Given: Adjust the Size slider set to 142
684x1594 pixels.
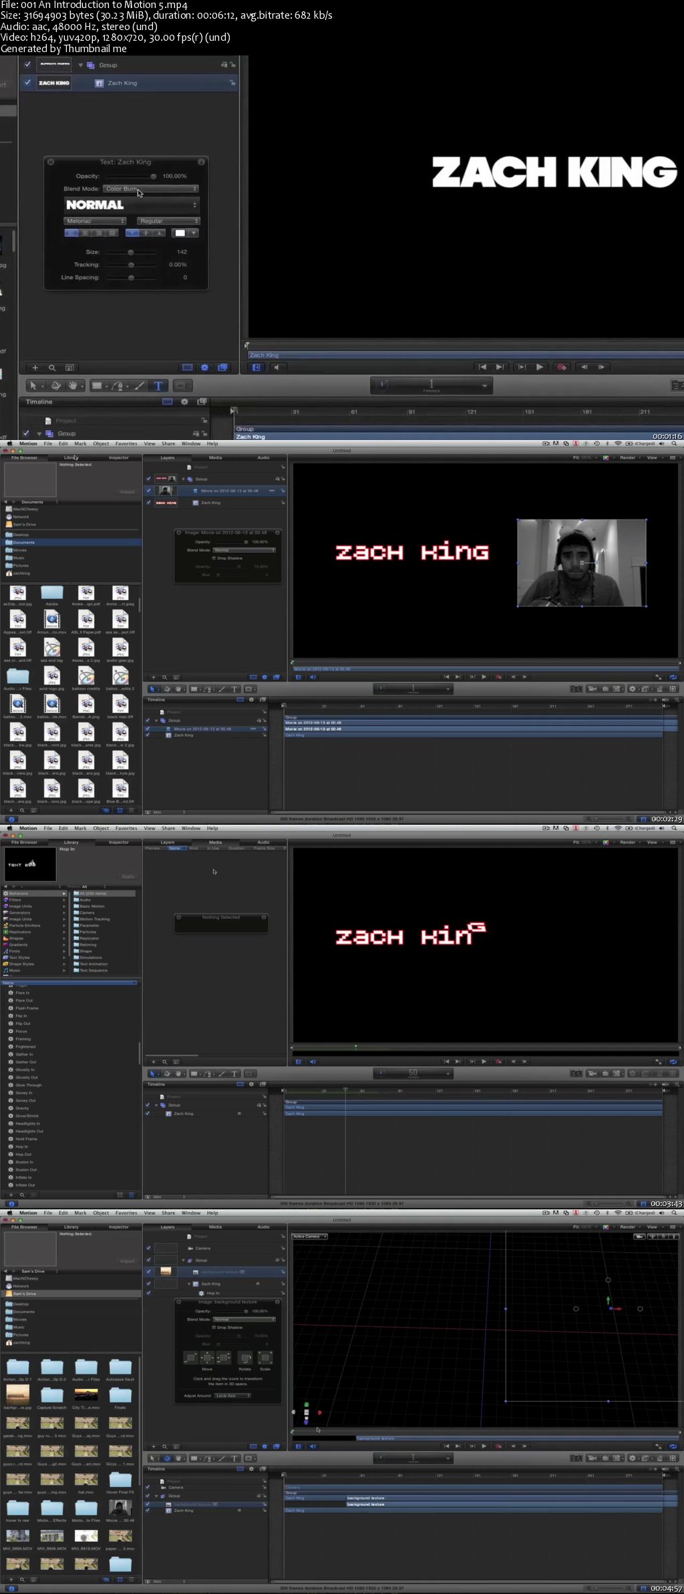Looking at the screenshot, I should 131,252.
